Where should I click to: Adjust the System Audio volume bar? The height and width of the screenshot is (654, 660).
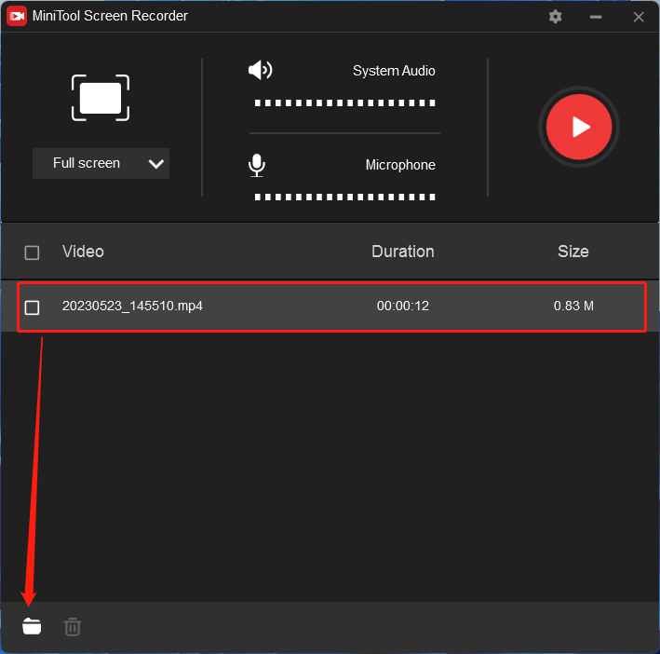pos(344,102)
